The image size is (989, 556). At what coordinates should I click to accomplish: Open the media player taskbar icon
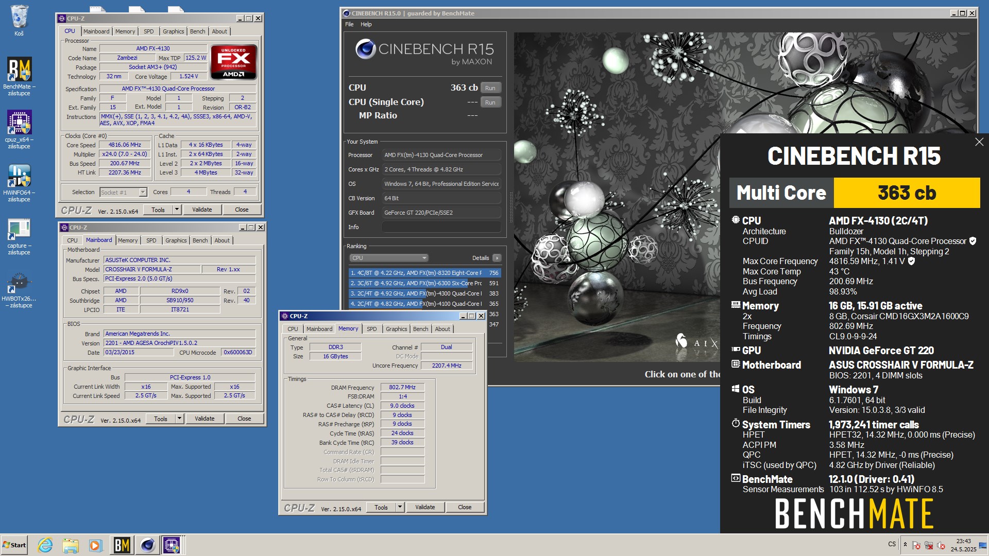point(95,545)
